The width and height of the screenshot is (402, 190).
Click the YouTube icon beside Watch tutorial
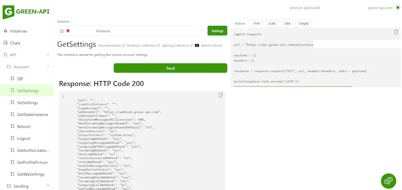click(197, 46)
